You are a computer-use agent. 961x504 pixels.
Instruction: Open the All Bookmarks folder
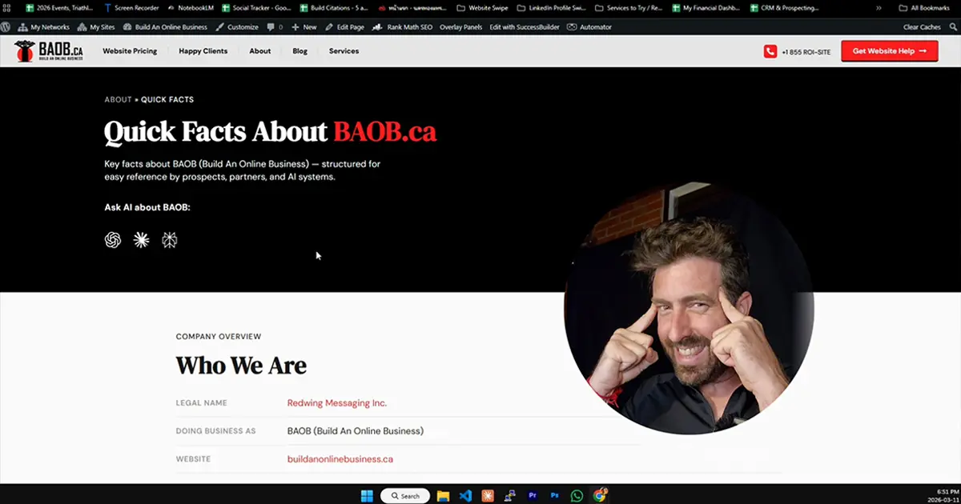pyautogui.click(x=925, y=7)
